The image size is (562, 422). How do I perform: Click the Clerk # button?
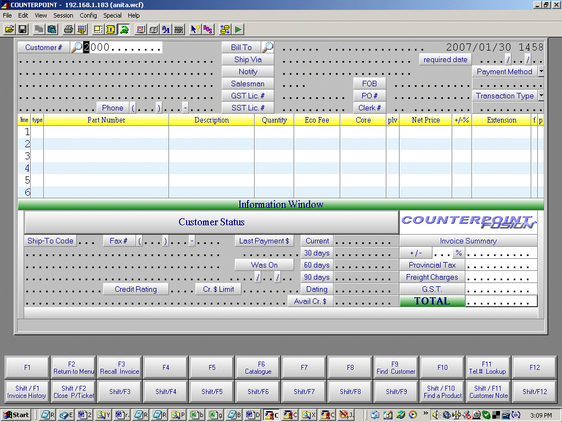pyautogui.click(x=369, y=108)
